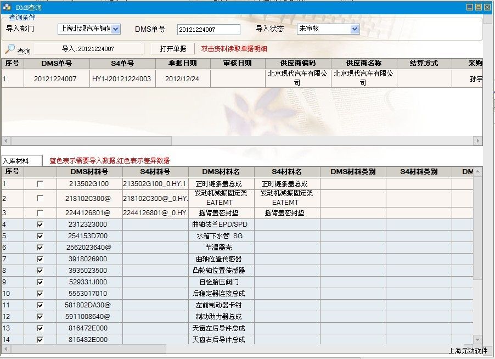The width and height of the screenshot is (495, 359).
Task: Expand the 导入状态 status dropdown
Action: click(x=355, y=29)
